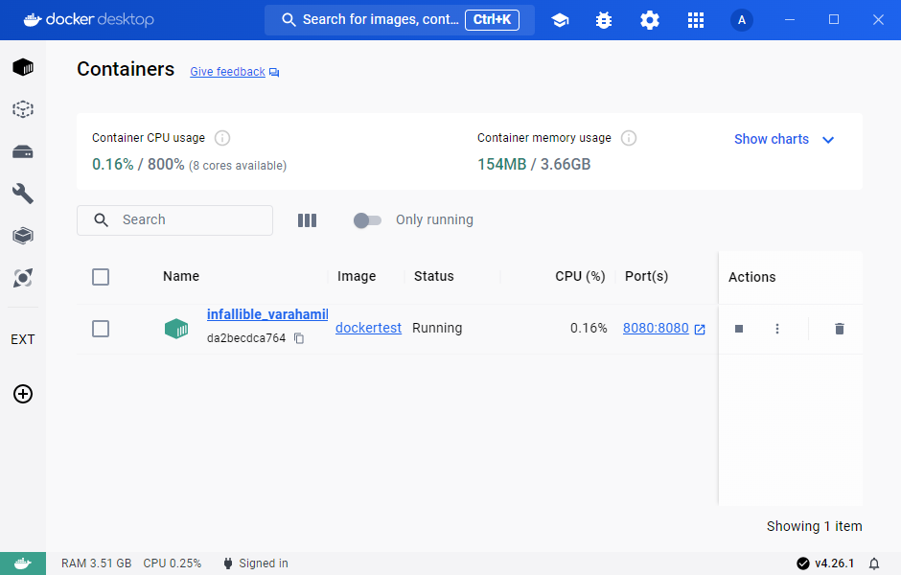901x575 pixels.
Task: Click the 0.16% CPU cell
Action: [x=589, y=328]
